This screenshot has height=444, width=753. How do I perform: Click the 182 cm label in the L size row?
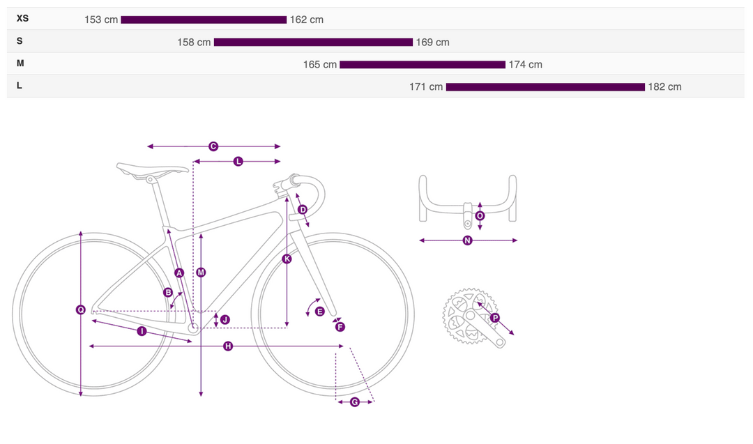(664, 87)
